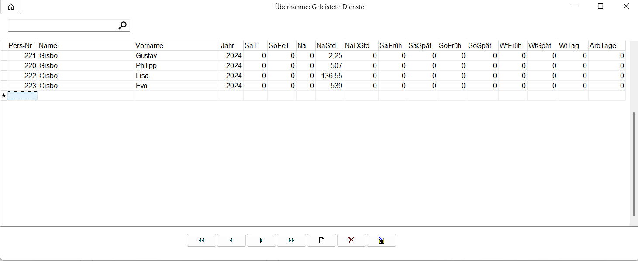Go to next record arrow button
The height and width of the screenshot is (261, 638).
tap(261, 240)
